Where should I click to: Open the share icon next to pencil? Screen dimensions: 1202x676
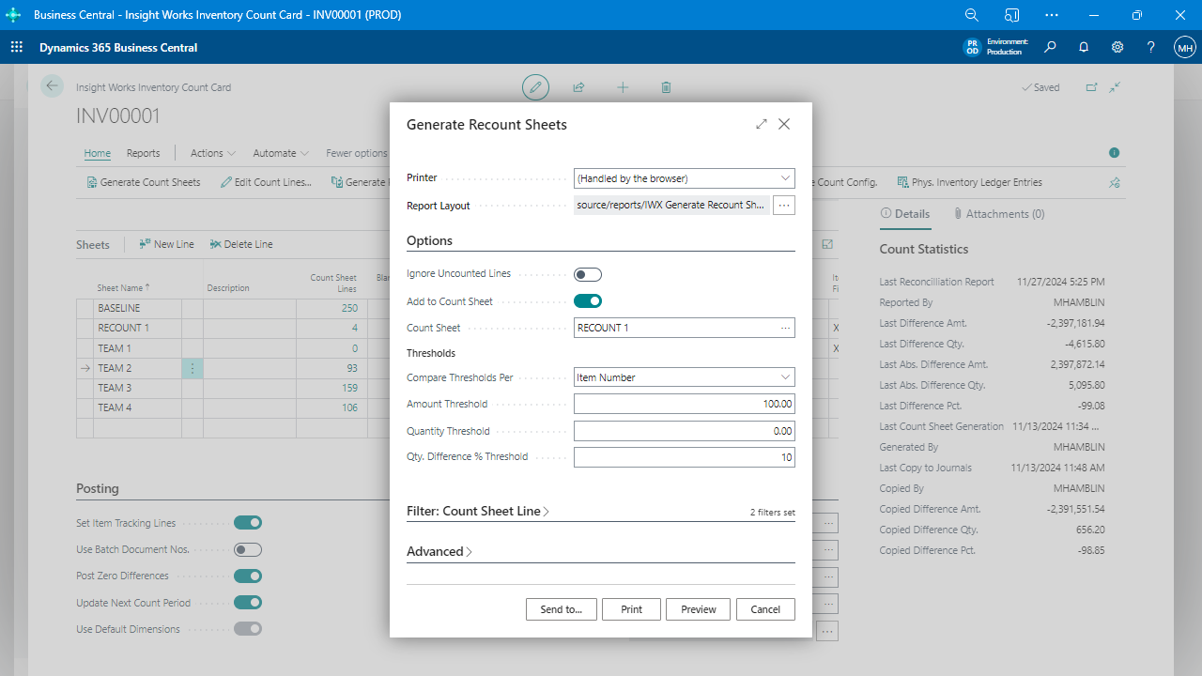pos(578,87)
